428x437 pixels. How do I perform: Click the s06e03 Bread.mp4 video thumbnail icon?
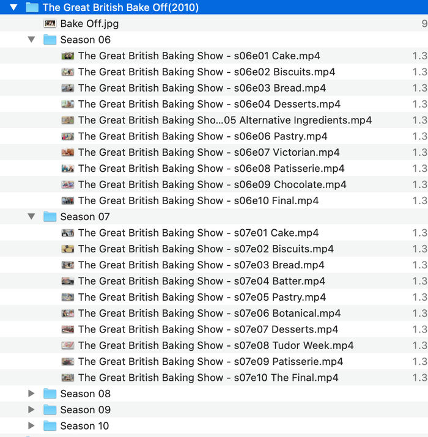pos(68,88)
